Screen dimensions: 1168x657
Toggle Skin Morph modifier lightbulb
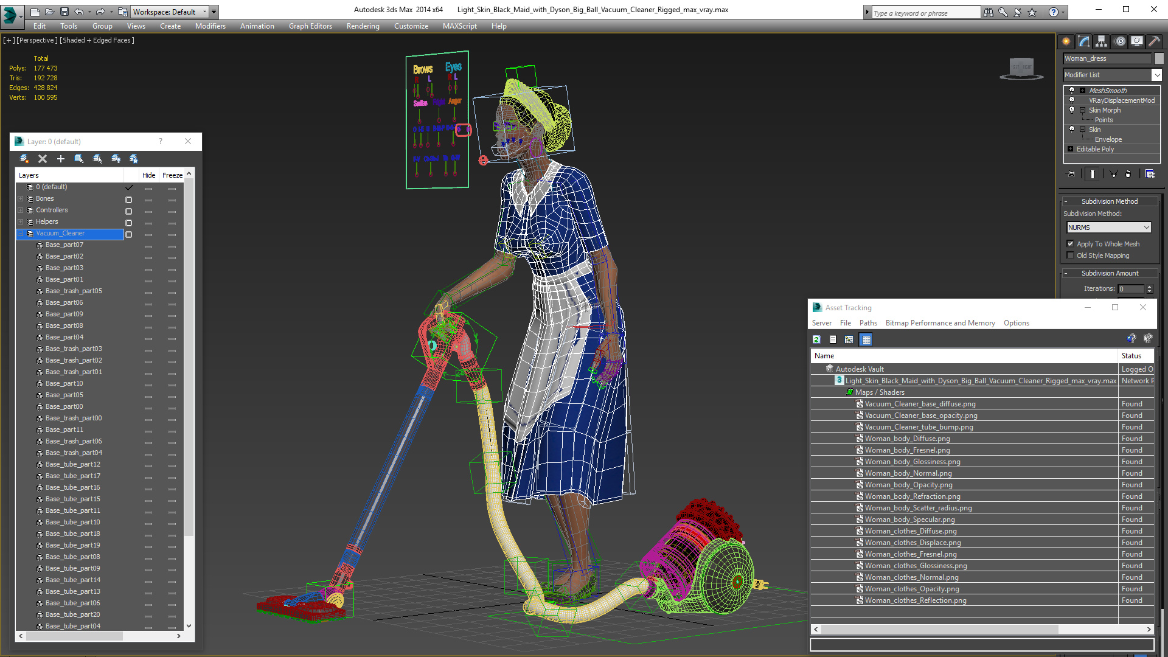[1072, 109]
